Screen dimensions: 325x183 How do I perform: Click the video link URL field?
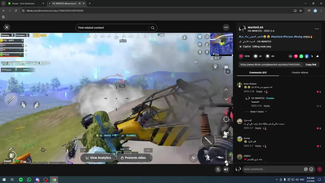tap(270, 65)
